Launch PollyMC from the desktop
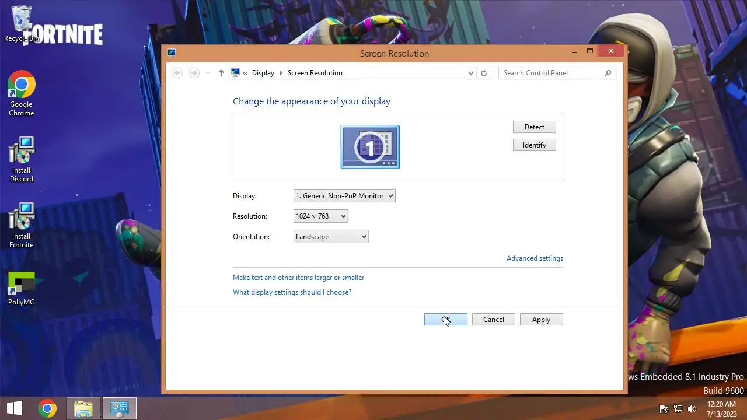747x420 pixels. point(22,289)
